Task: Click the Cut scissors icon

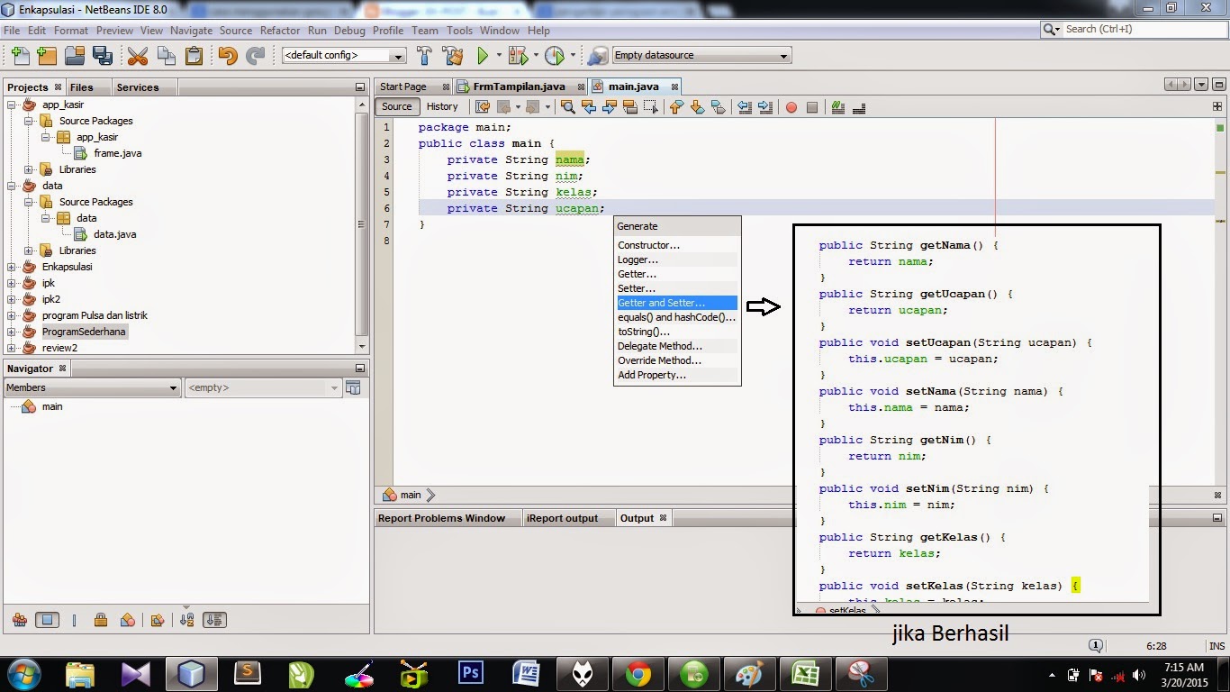Action: click(137, 56)
